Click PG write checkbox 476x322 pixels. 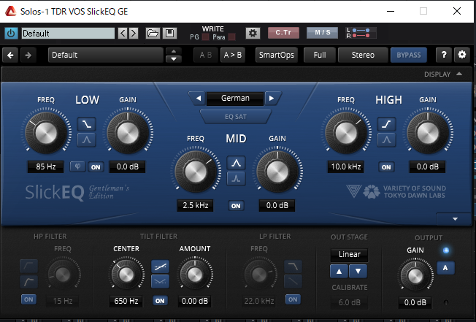click(206, 37)
